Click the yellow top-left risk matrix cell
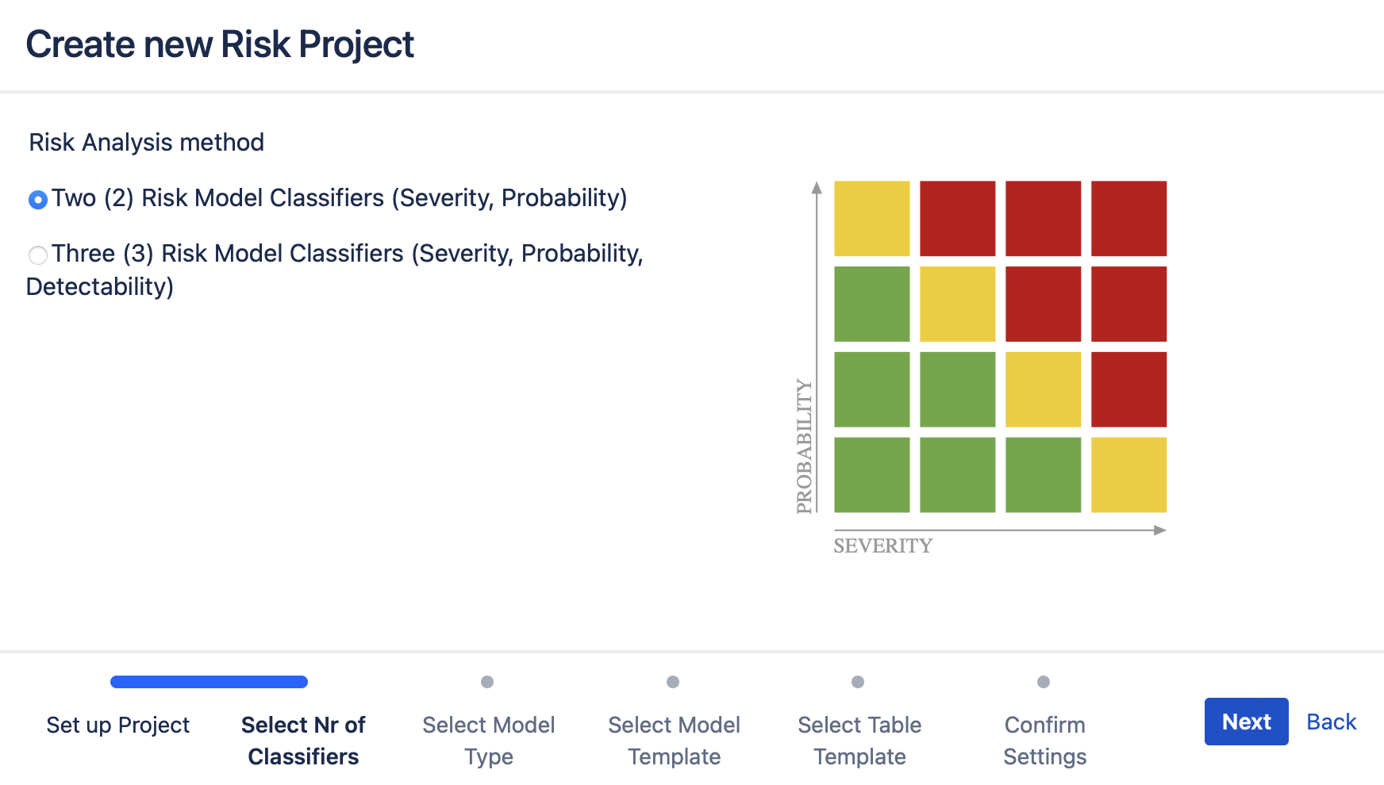The image size is (1384, 785). click(x=872, y=217)
